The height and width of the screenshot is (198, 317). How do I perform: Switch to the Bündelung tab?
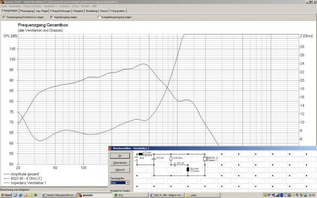(92, 11)
